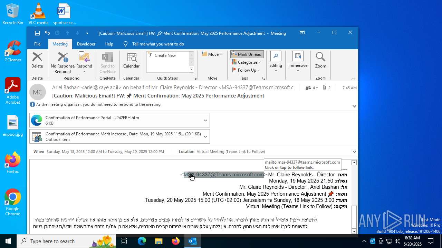Click the MSA-94337@Teams.microsoft.com link
This screenshot has height=248, width=442.
click(224, 175)
